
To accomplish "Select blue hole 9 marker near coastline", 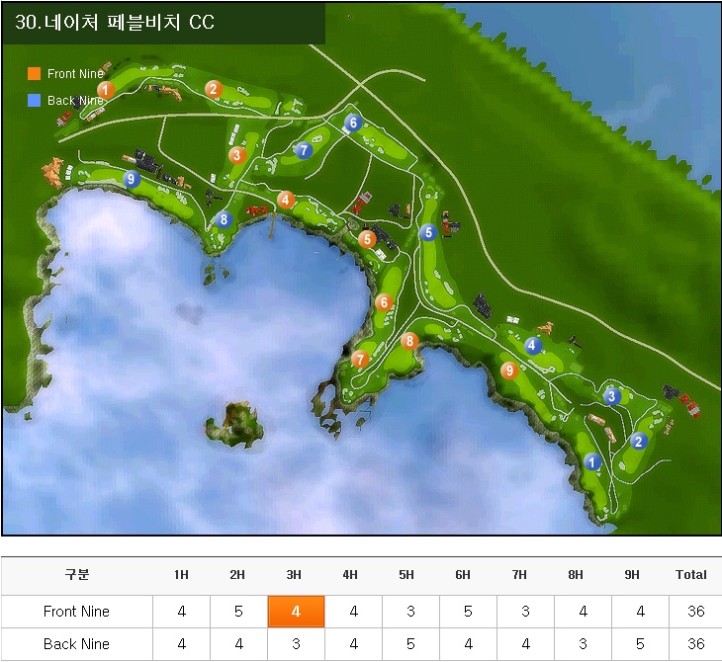I will click(132, 179).
